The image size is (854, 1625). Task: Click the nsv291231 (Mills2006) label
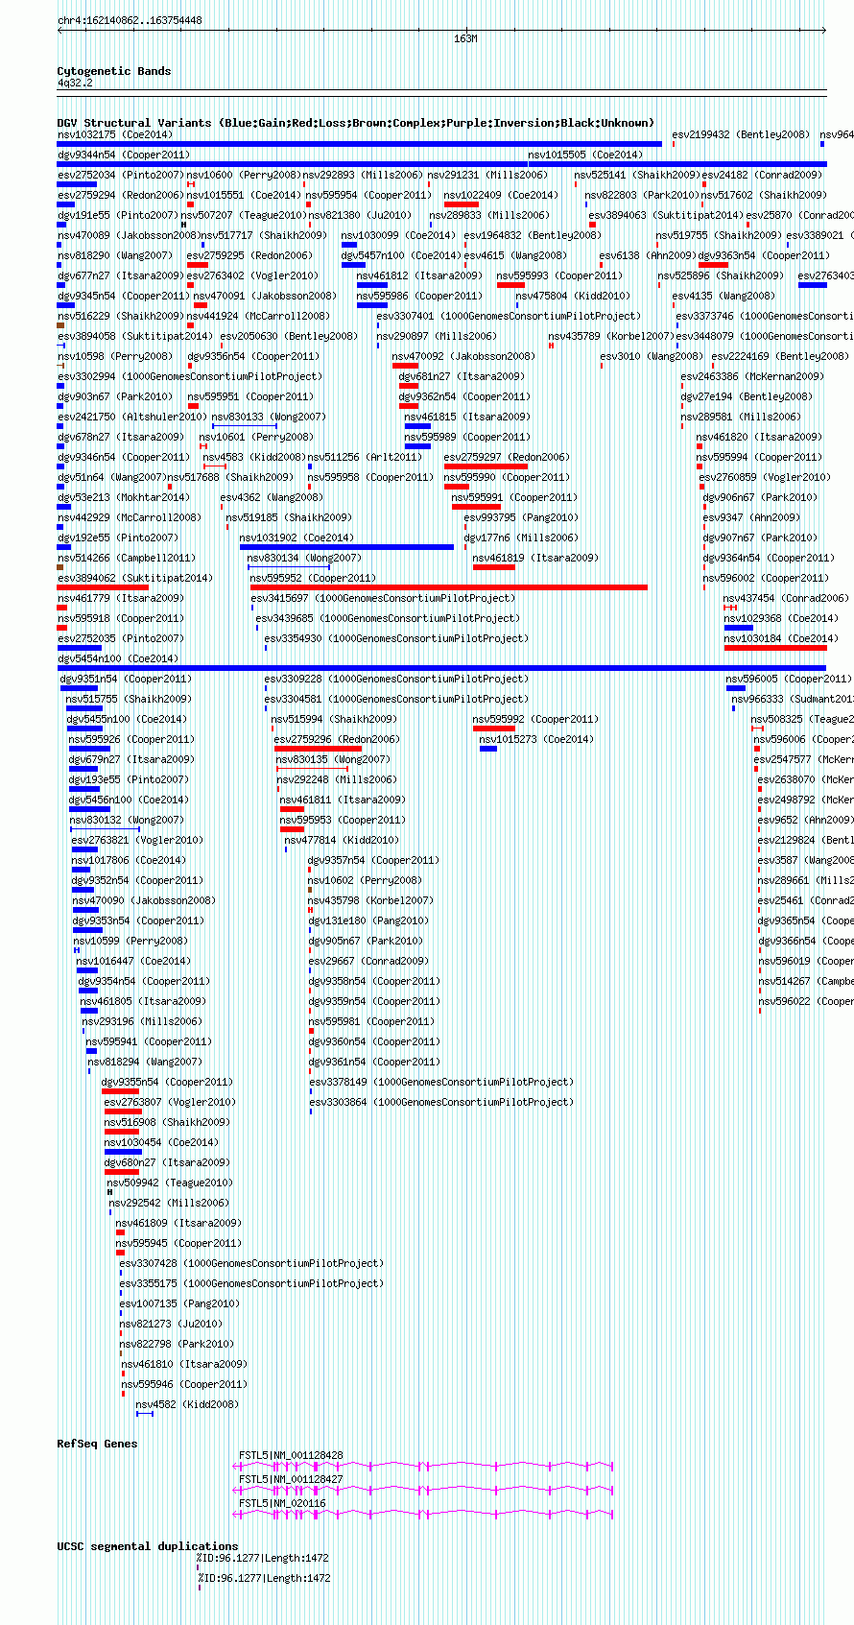487,175
